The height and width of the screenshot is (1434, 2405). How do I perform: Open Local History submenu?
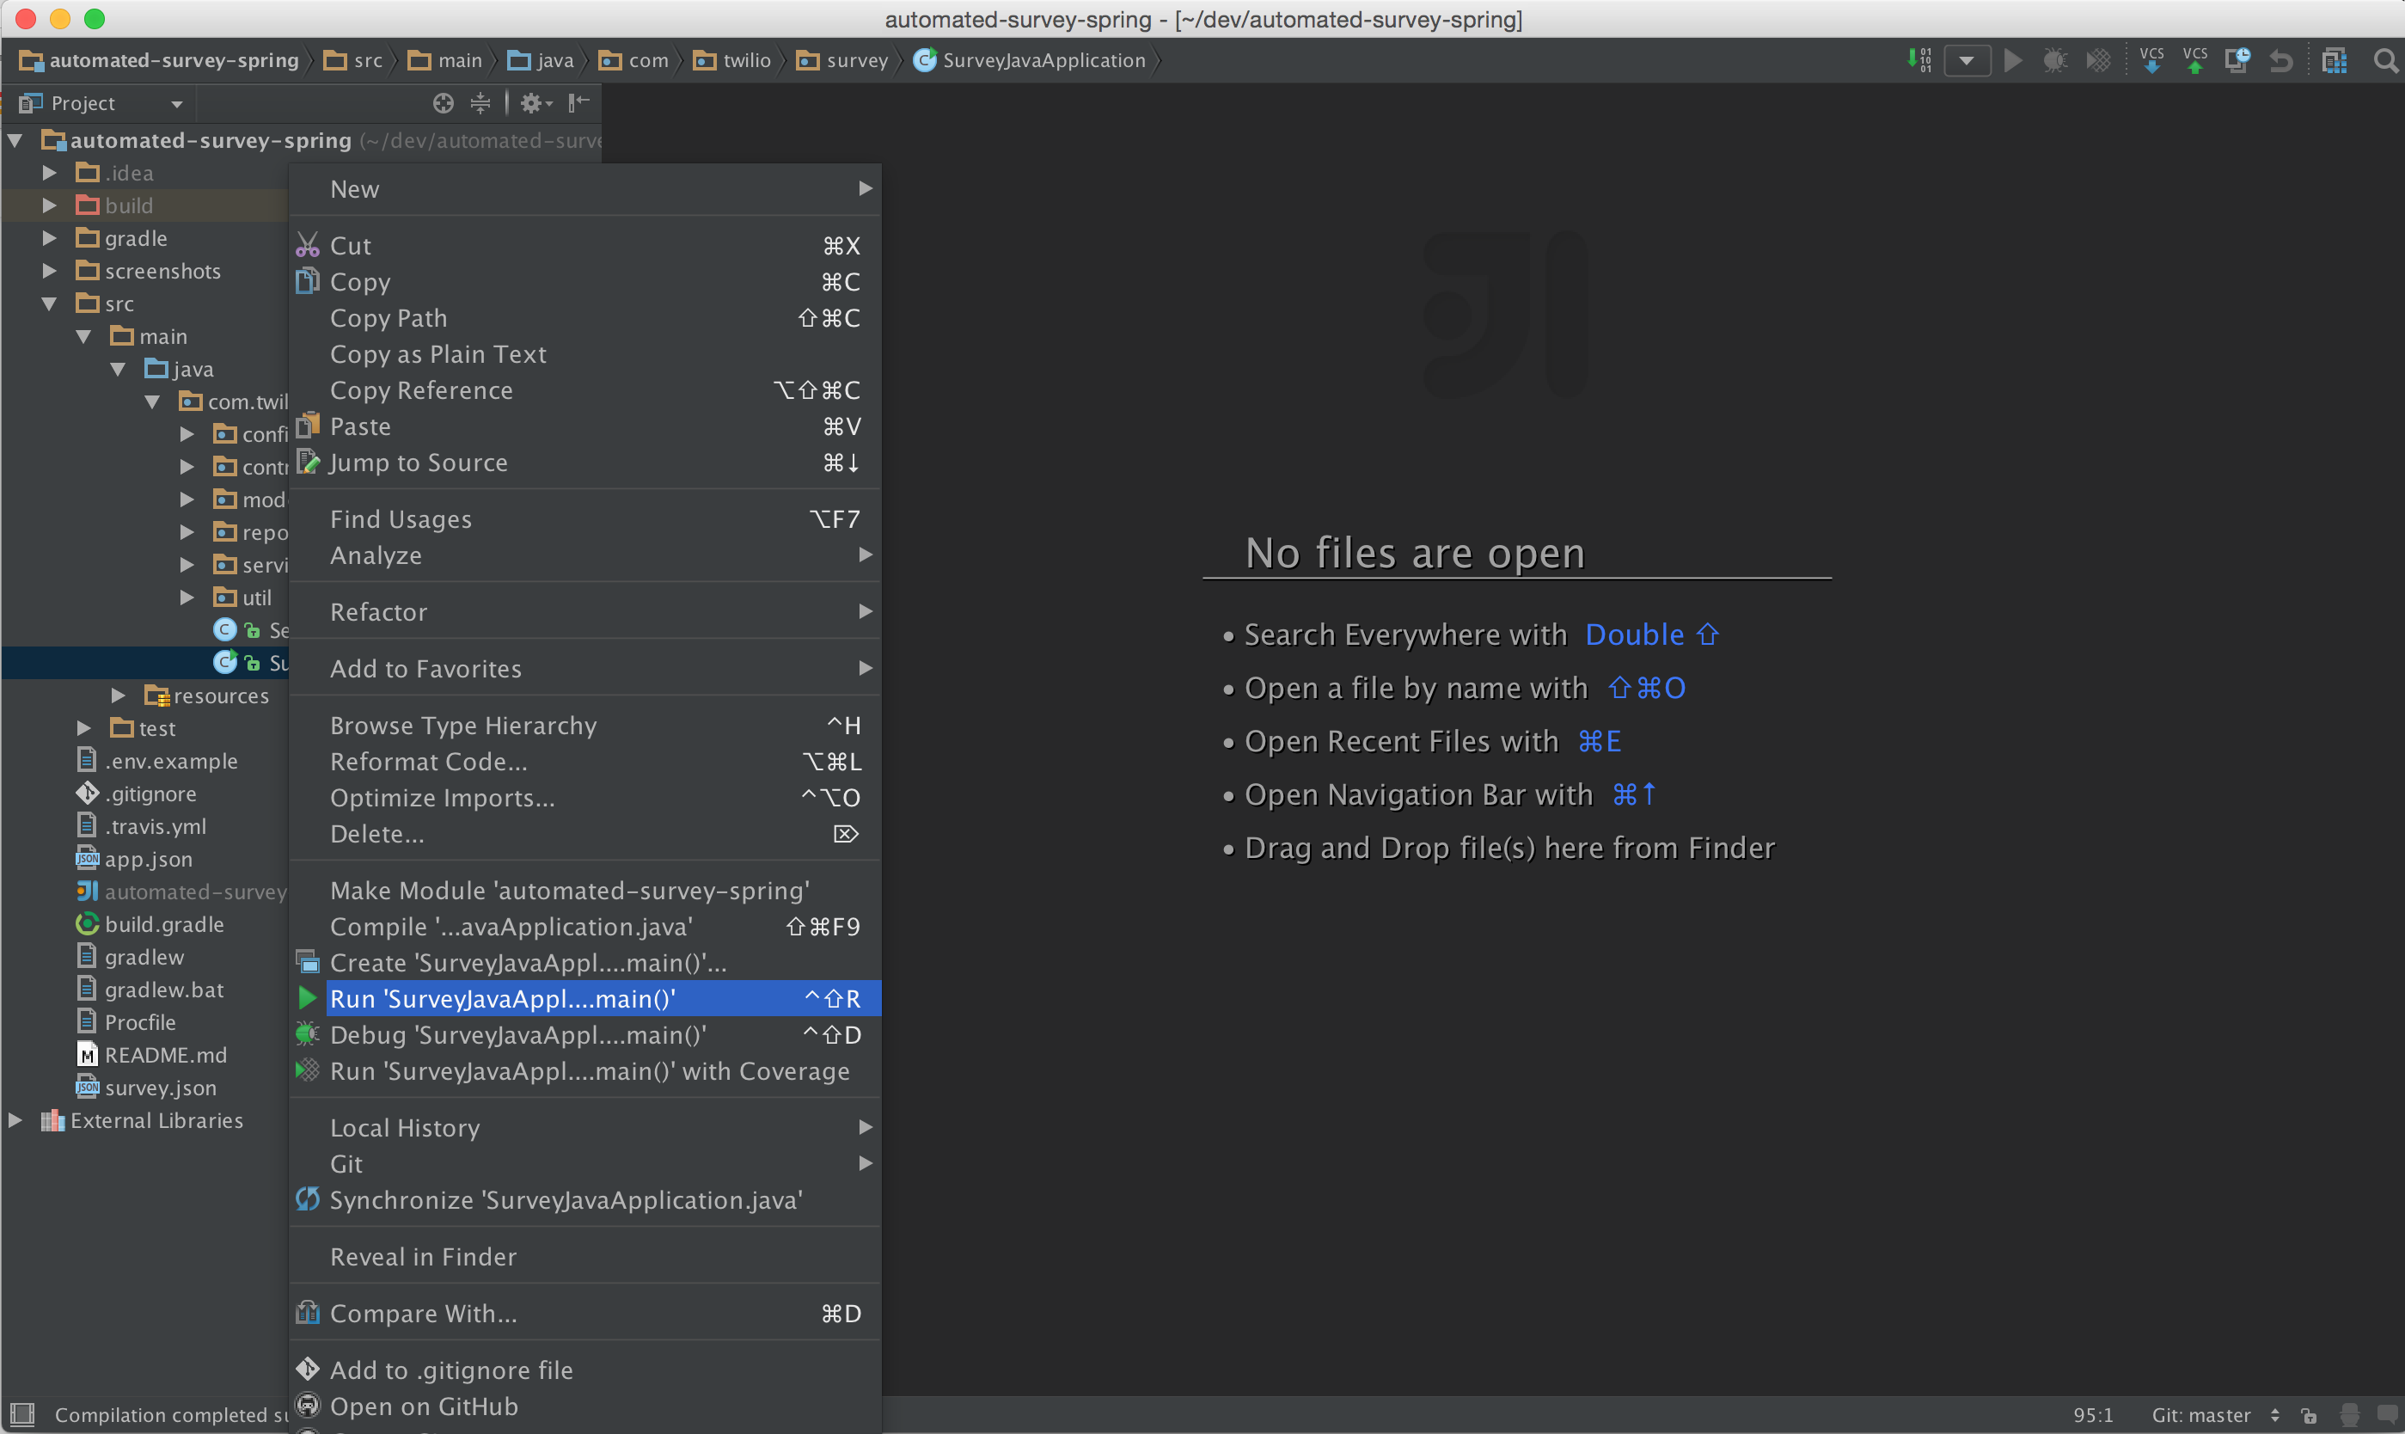pyautogui.click(x=585, y=1128)
